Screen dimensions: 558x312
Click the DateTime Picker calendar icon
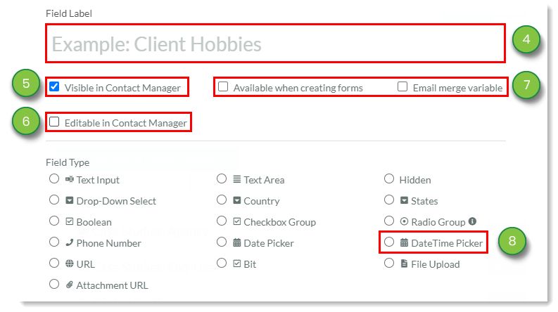coord(404,242)
